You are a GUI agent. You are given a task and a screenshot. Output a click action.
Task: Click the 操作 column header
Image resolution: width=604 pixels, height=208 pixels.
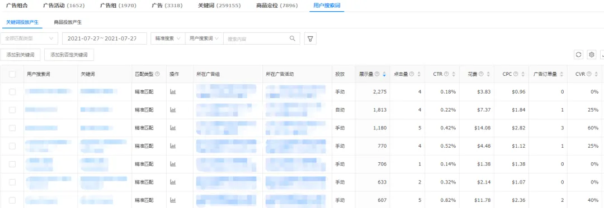coord(174,74)
